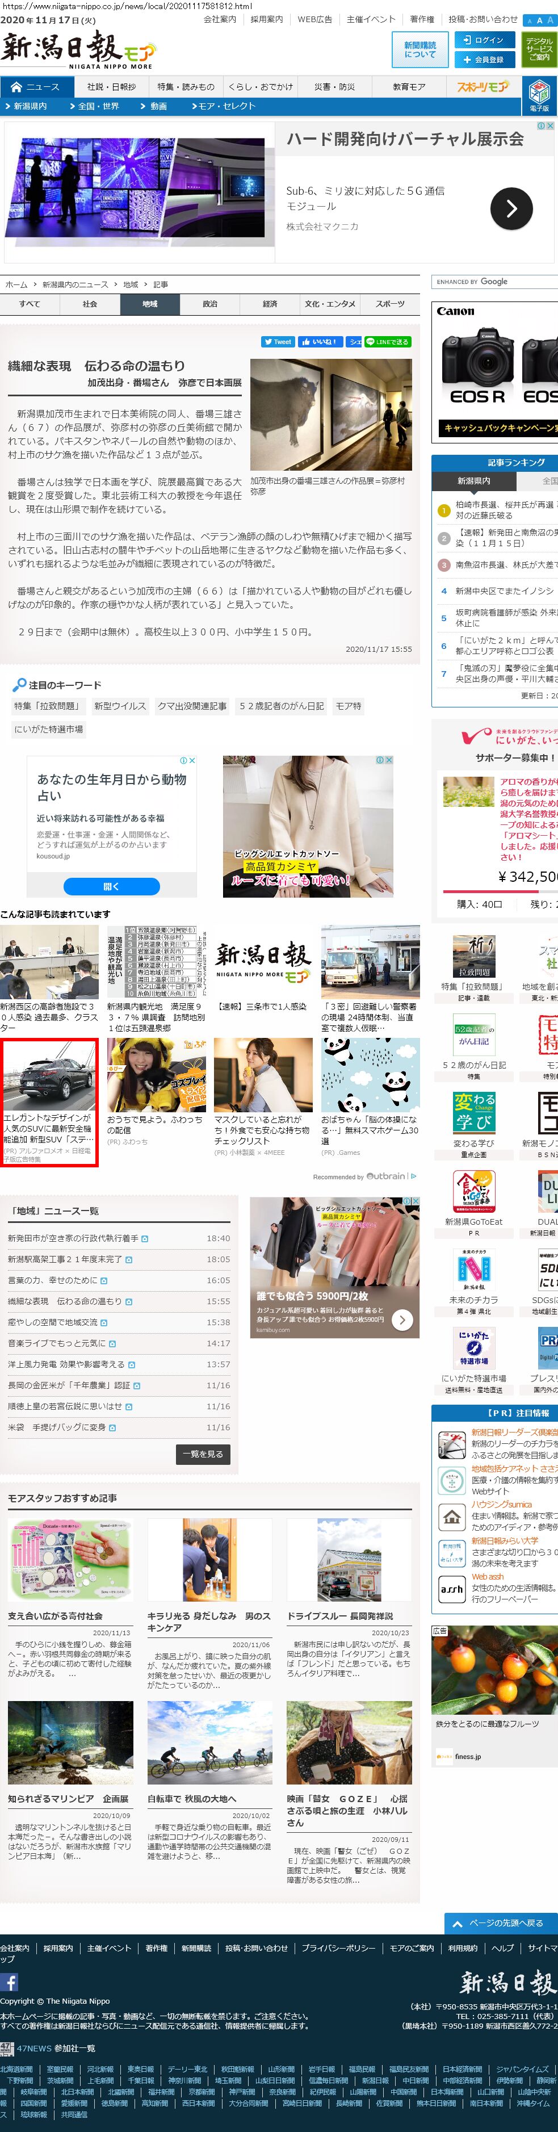Click the ad banner arrow button
This screenshot has width=558, height=2132.
coord(511,208)
